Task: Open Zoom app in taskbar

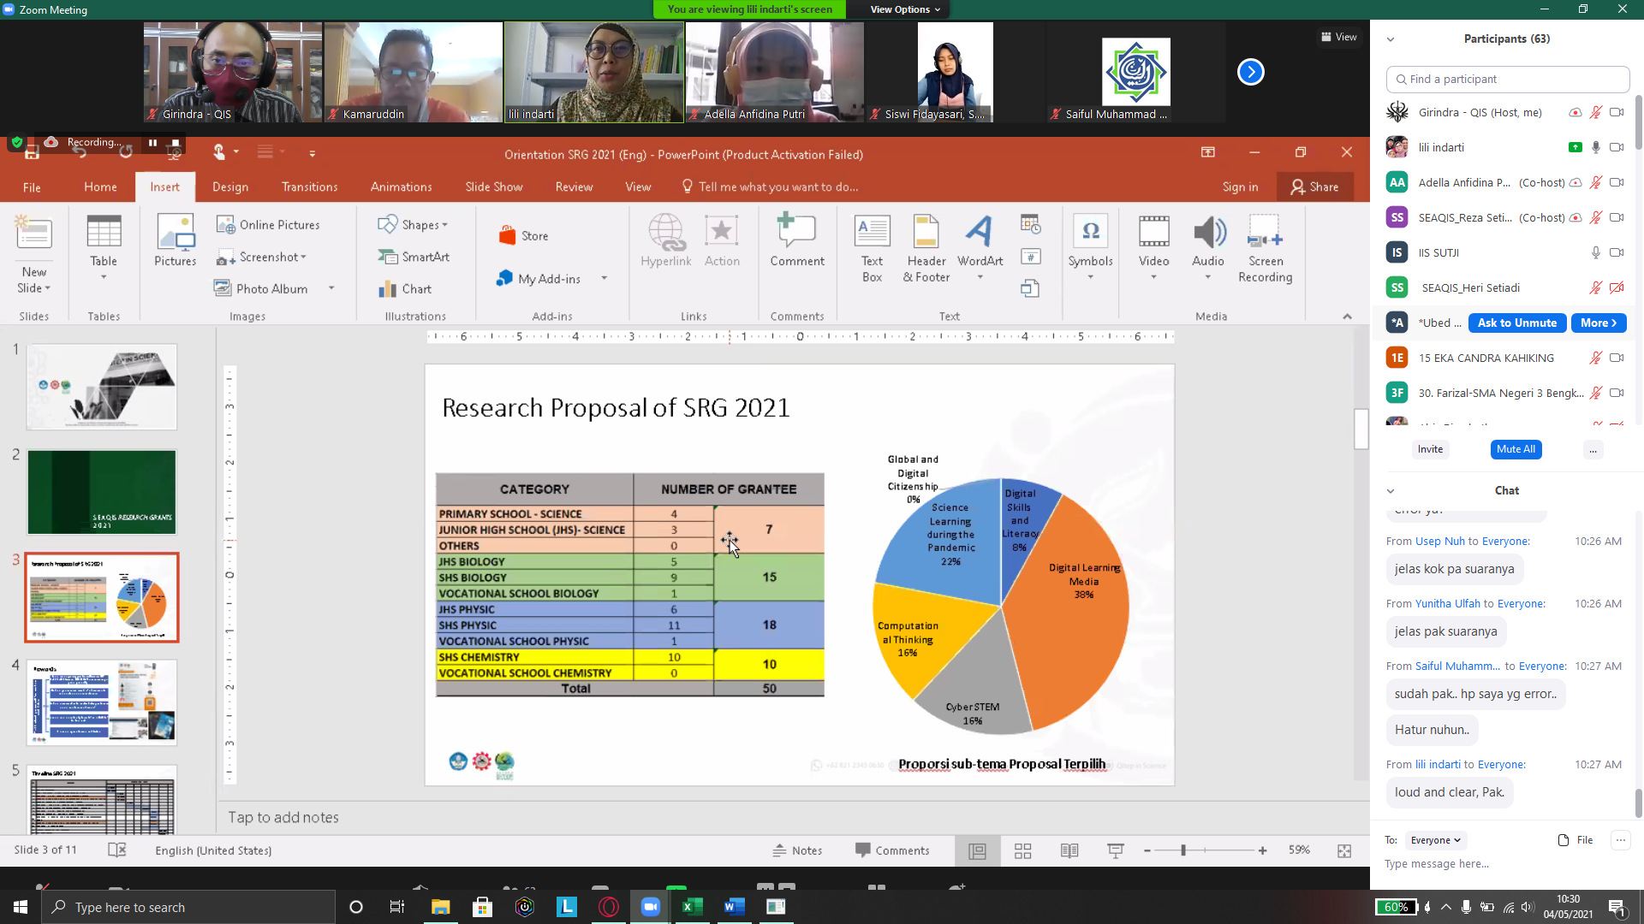Action: pos(651,907)
